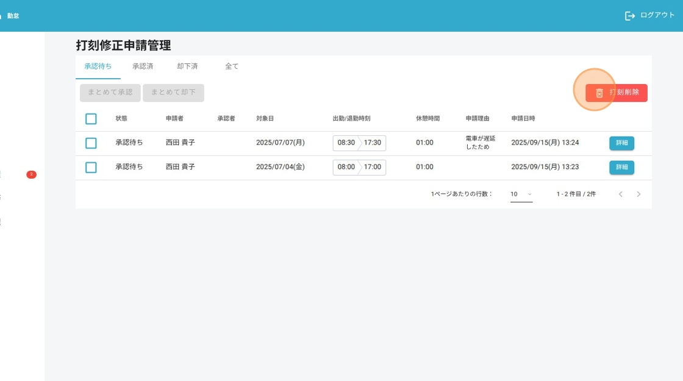This screenshot has height=381, width=683.
Task: Check the row for 2025/07/04(金)
Action: click(x=91, y=168)
